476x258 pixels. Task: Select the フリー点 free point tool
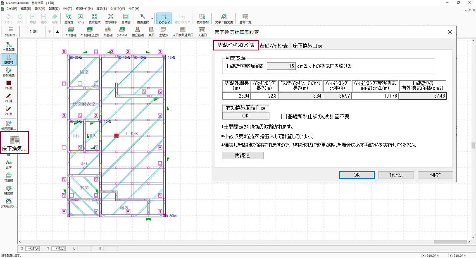9,111
